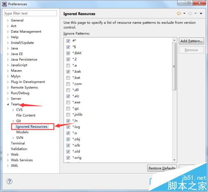
Task: Expand the SVN subnode
Action: [x=13, y=138]
